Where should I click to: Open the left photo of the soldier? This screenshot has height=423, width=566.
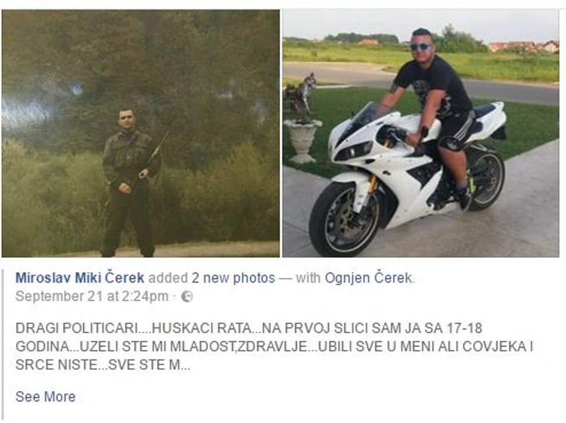pos(141,133)
